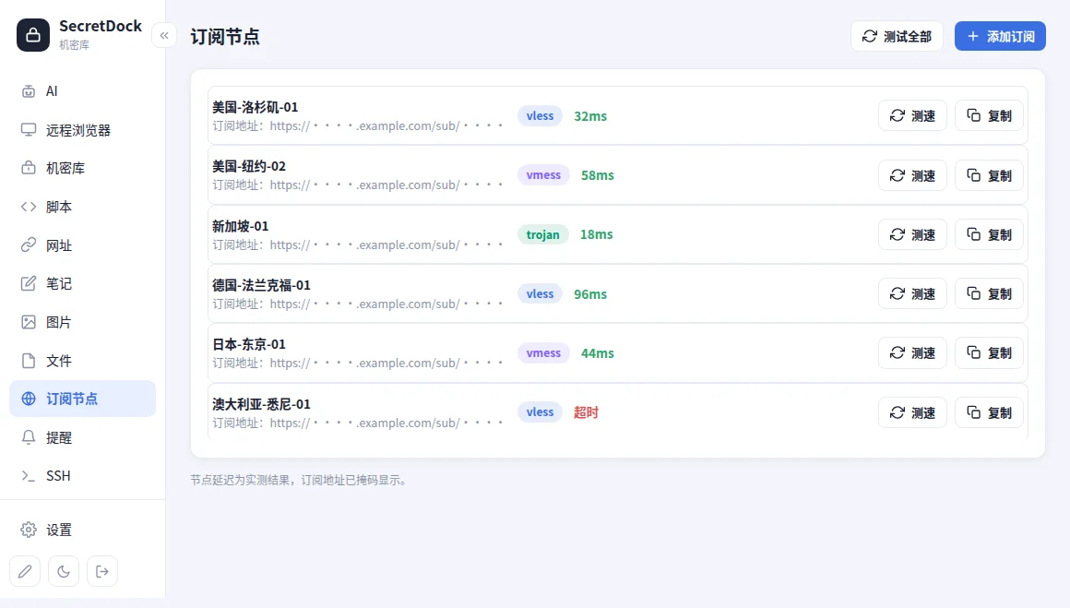Open the AI section
This screenshot has width=1070, height=608.
click(83, 91)
